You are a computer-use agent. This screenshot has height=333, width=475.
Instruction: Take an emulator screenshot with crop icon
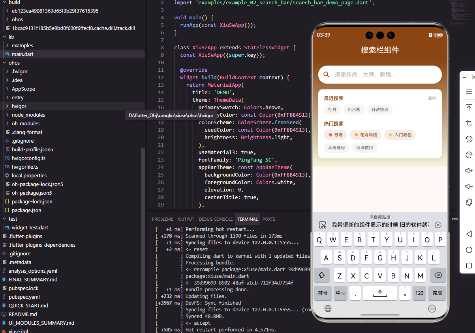(x=469, y=123)
